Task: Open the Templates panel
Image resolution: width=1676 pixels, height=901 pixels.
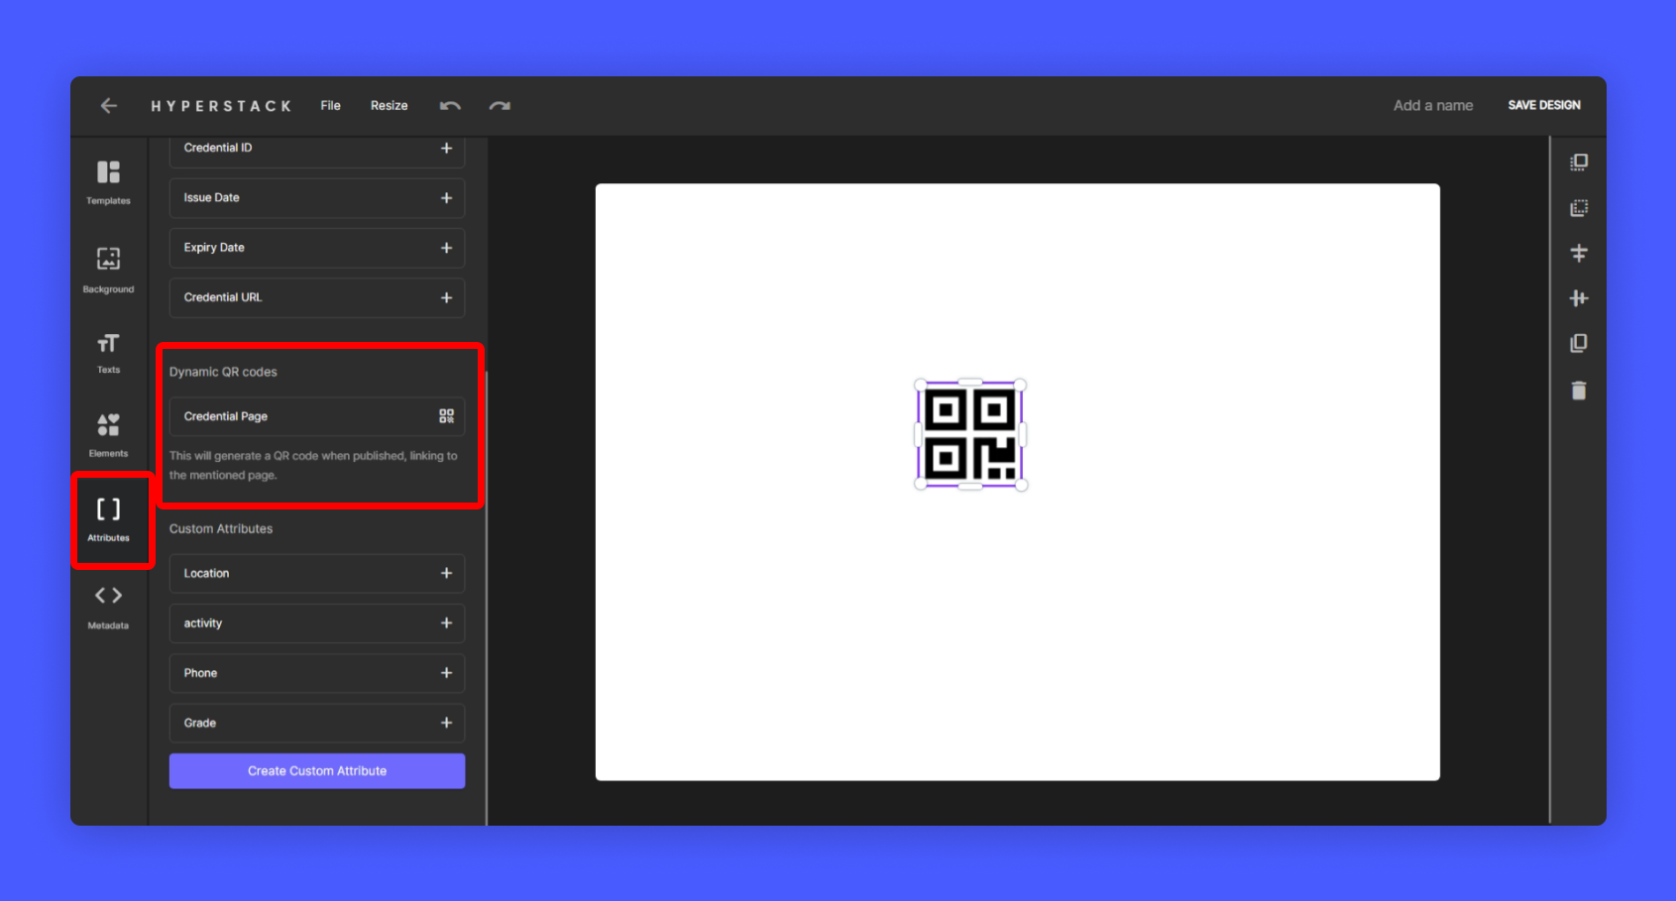Action: click(108, 182)
